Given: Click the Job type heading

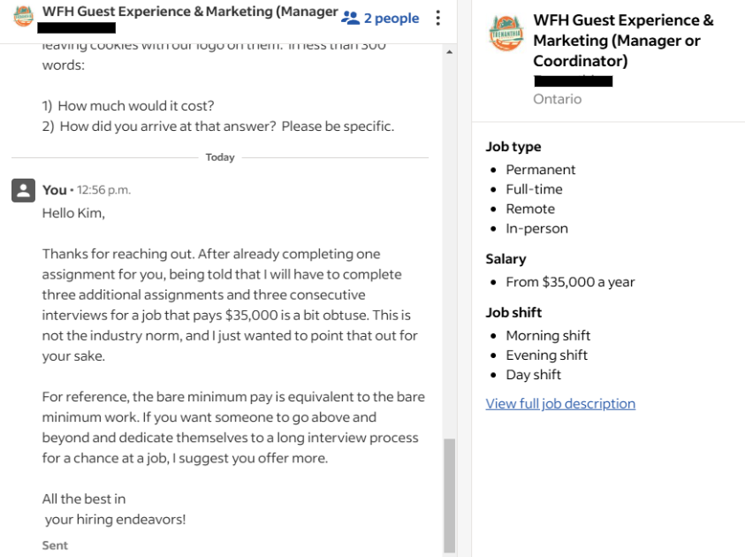Looking at the screenshot, I should pyautogui.click(x=513, y=147).
